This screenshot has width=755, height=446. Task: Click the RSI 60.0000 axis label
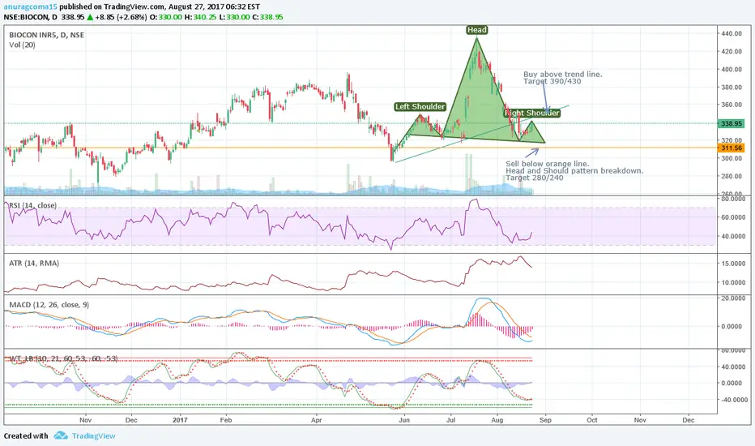(733, 217)
